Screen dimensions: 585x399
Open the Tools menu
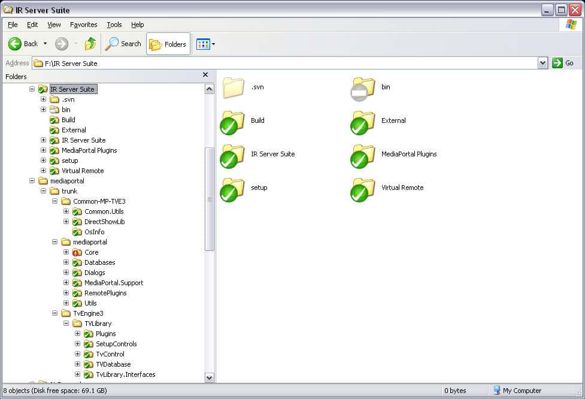point(114,25)
